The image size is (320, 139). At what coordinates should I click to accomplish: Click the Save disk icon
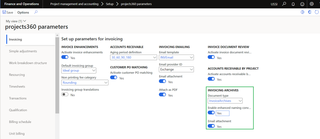pyautogui.click(x=4, y=12)
